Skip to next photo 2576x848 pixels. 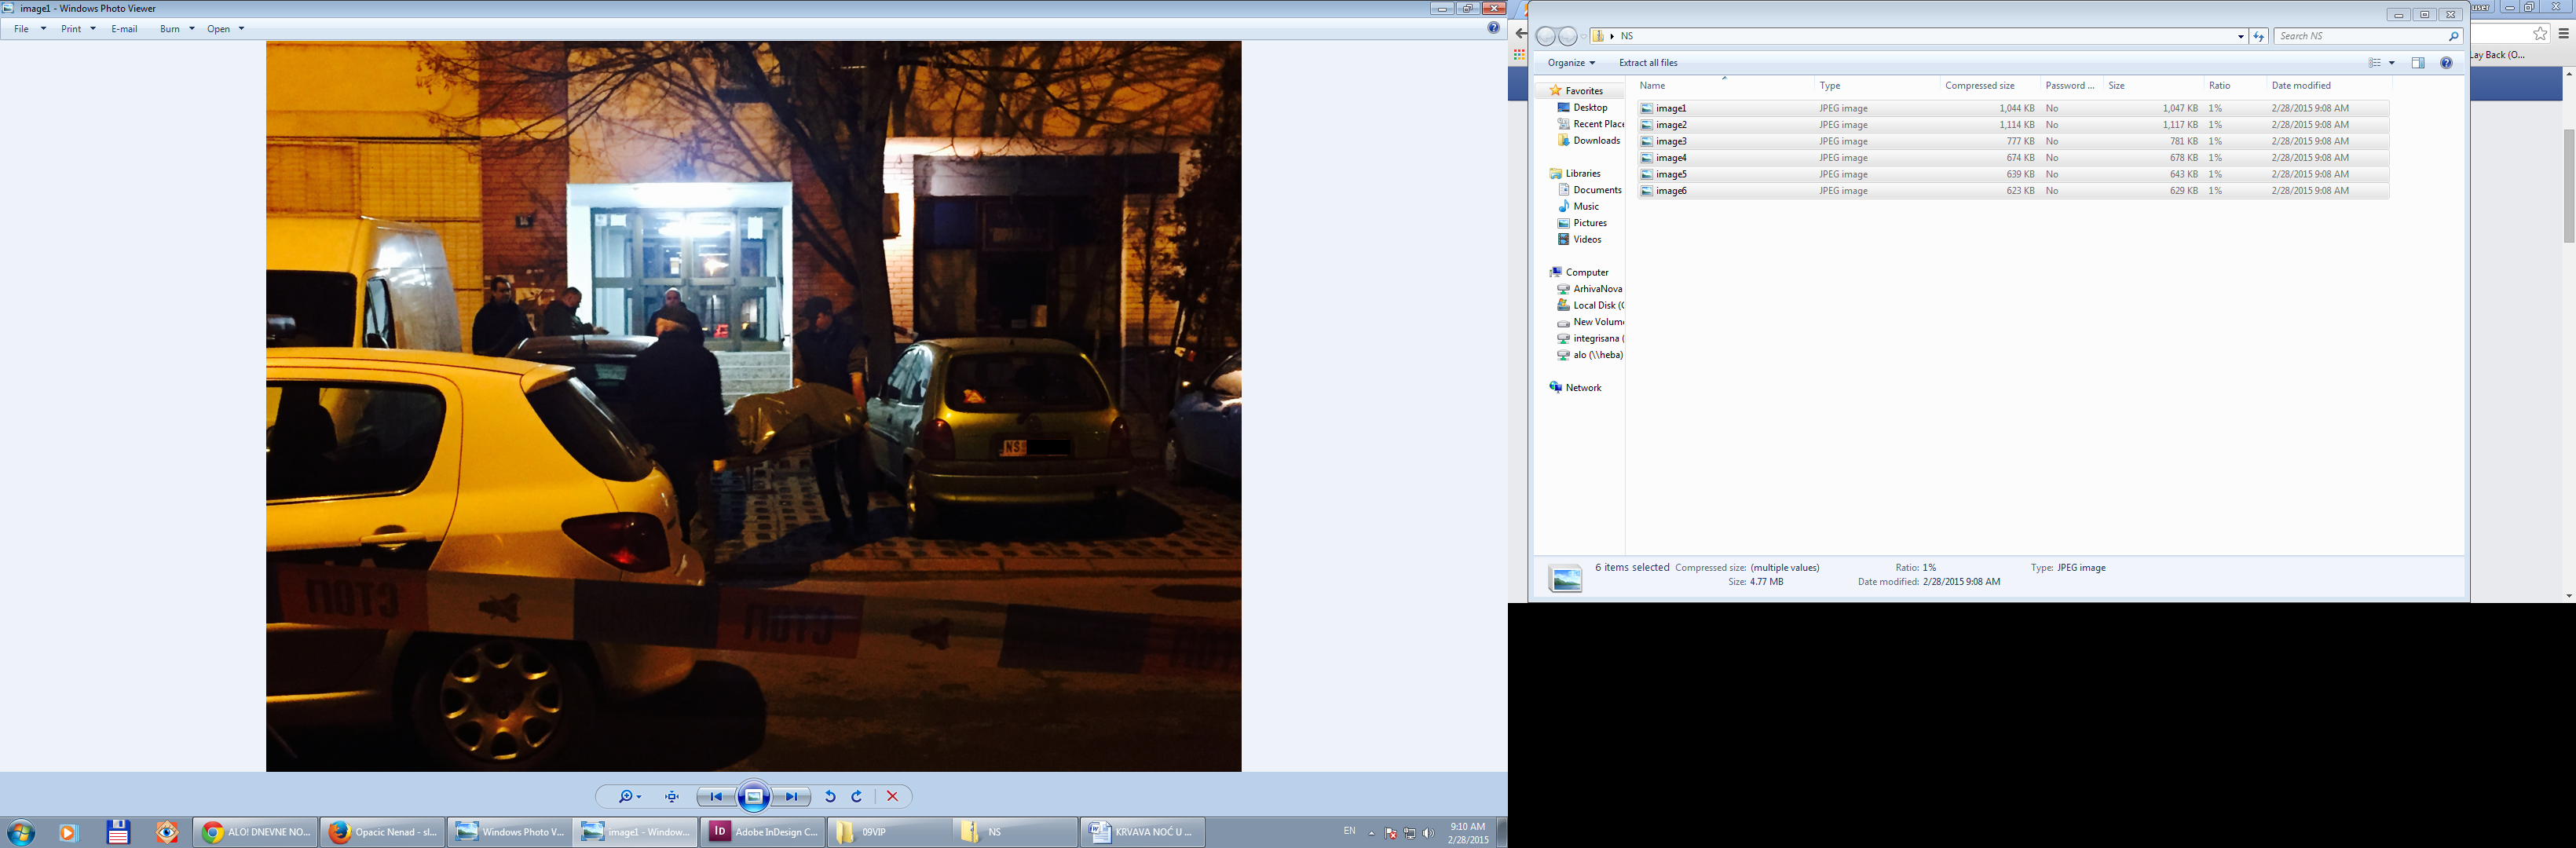coord(792,797)
